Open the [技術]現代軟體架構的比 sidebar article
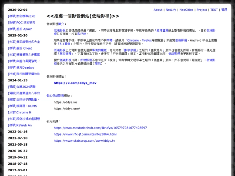 point(24,74)
